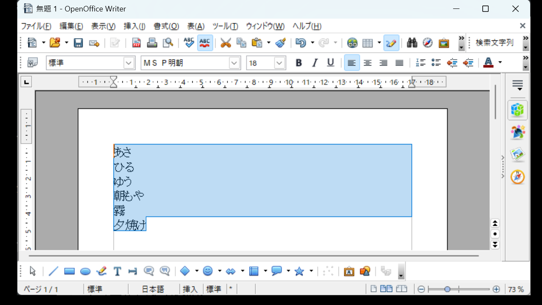
Task: Click the Zoom In plus button
Action: point(496,289)
